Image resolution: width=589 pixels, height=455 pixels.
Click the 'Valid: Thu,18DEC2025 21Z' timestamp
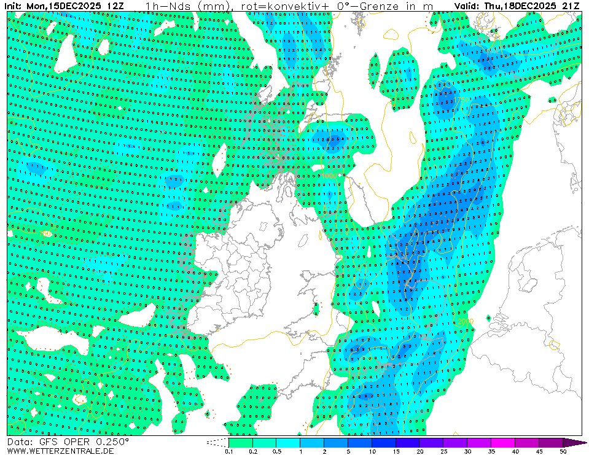pyautogui.click(x=518, y=6)
